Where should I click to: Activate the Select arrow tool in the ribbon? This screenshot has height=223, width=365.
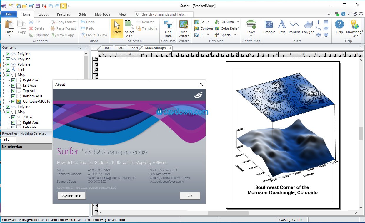(117, 28)
